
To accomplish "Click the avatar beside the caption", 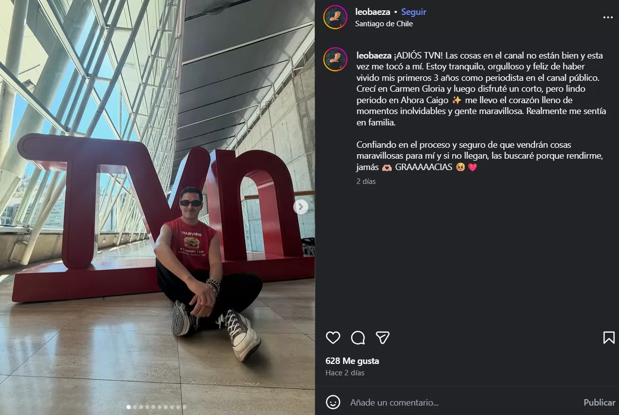I will click(335, 59).
